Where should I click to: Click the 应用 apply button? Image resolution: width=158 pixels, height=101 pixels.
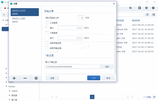93,78
